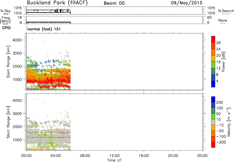Image resolution: width=234 pixels, height=162 pixels.
Task: Click the blue bottom segment of the Power colorbar
Action: point(213,84)
